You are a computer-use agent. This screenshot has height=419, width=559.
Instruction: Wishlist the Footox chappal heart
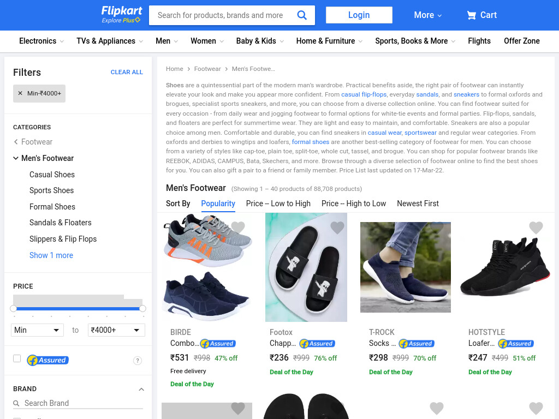click(337, 228)
